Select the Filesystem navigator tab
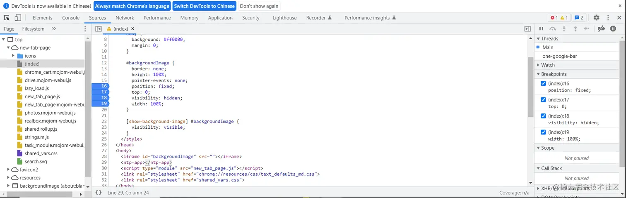This screenshot has height=198, width=626. [33, 29]
